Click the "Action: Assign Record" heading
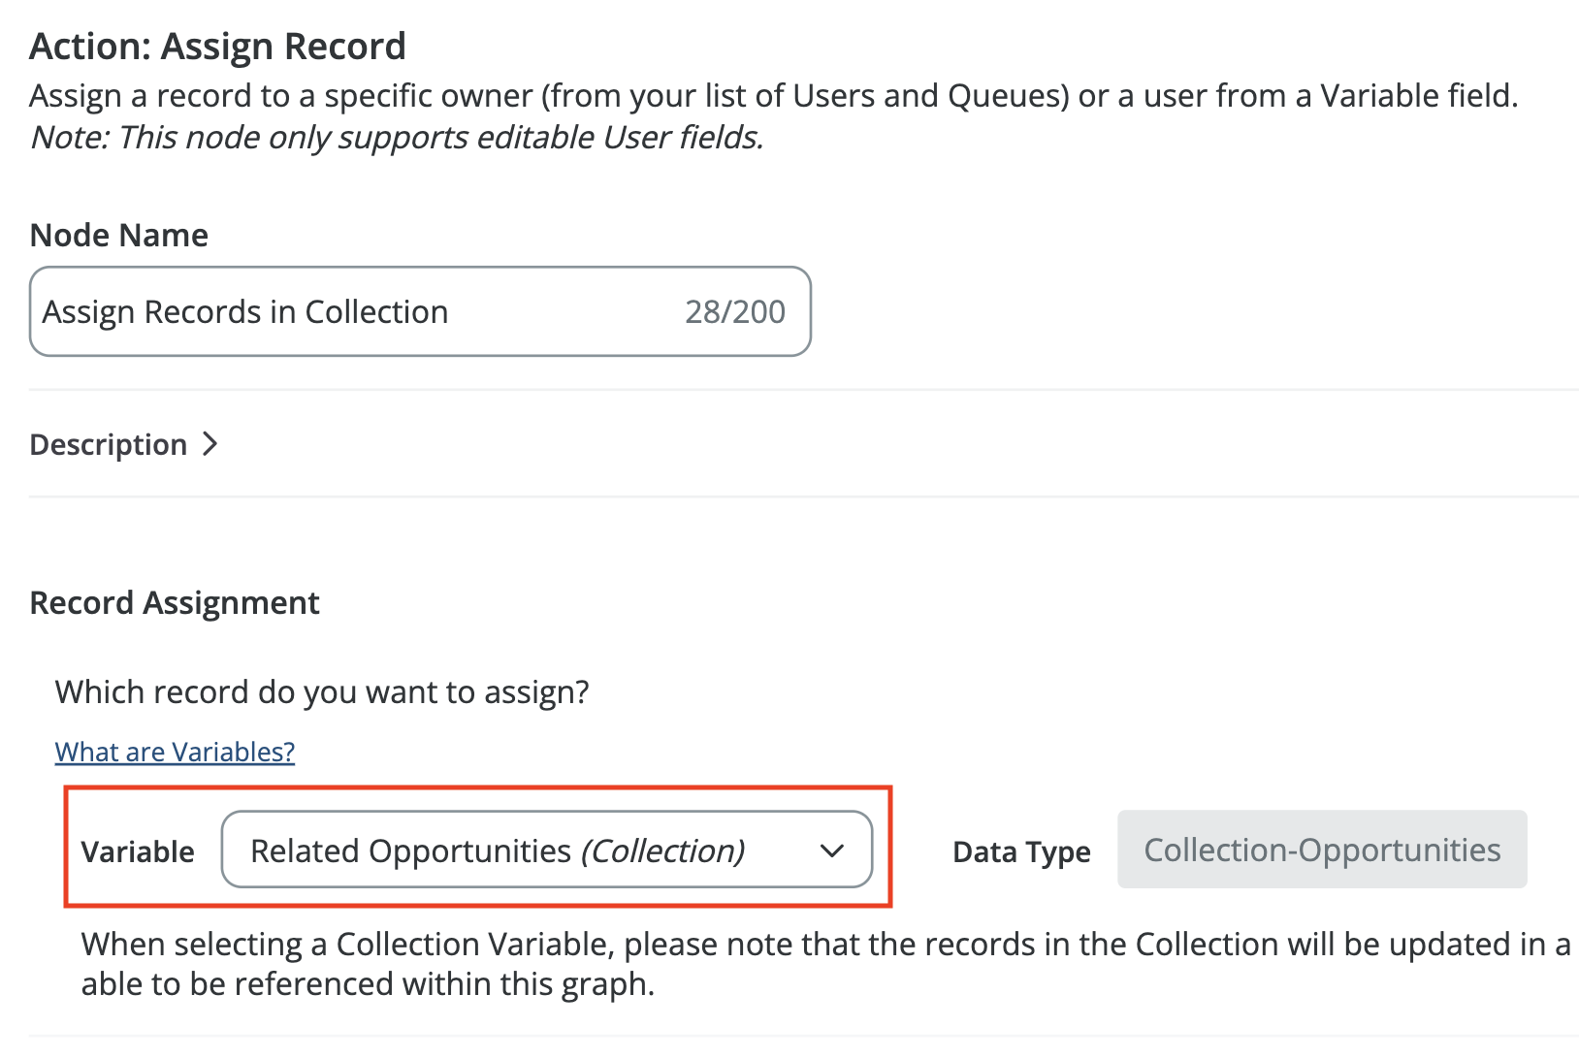 (x=217, y=47)
